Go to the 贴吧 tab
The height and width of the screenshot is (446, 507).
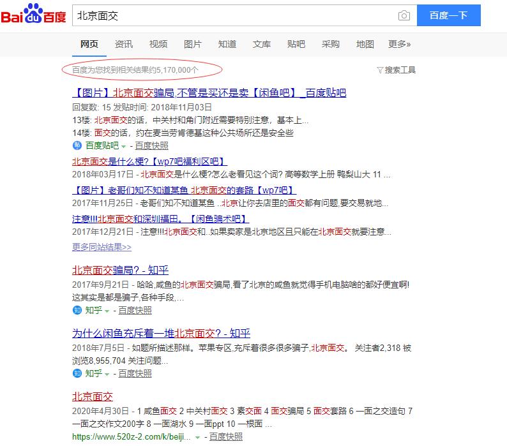296,44
